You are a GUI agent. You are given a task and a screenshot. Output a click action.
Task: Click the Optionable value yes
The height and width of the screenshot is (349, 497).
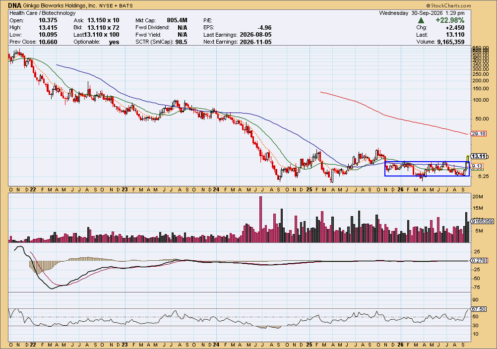pos(114,42)
